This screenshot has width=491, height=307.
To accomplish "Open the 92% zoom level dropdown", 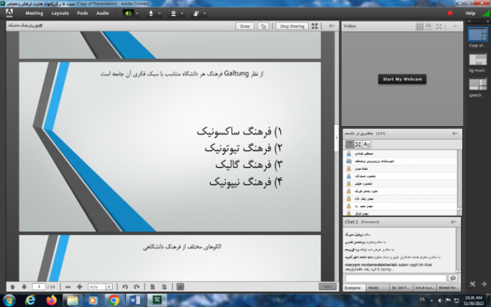I will coord(109,287).
